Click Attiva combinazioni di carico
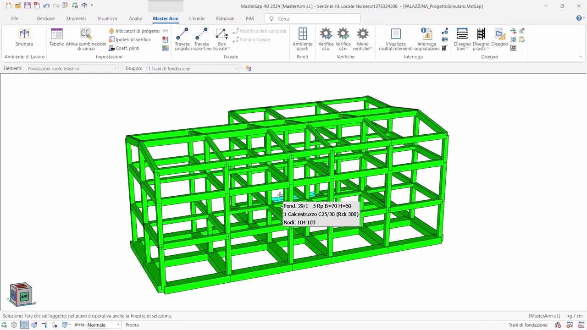 [86, 39]
